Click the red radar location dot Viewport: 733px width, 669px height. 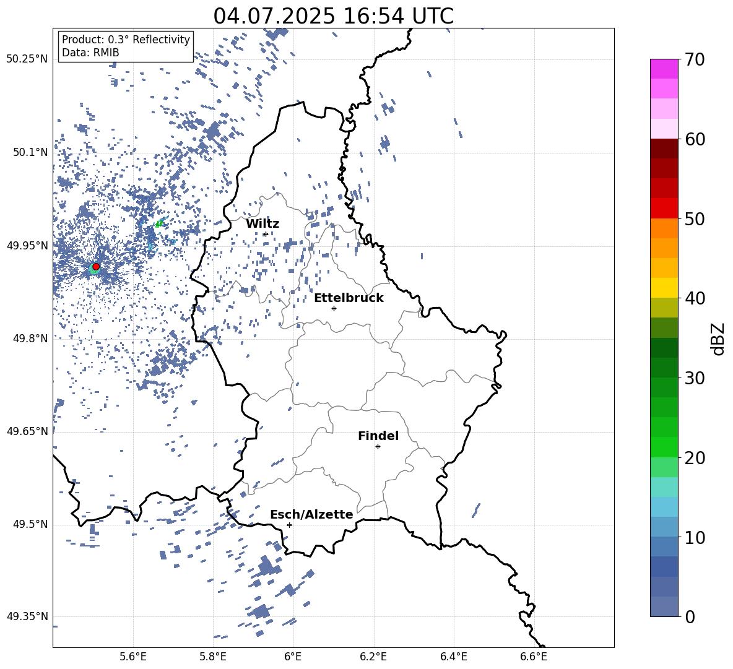click(96, 266)
